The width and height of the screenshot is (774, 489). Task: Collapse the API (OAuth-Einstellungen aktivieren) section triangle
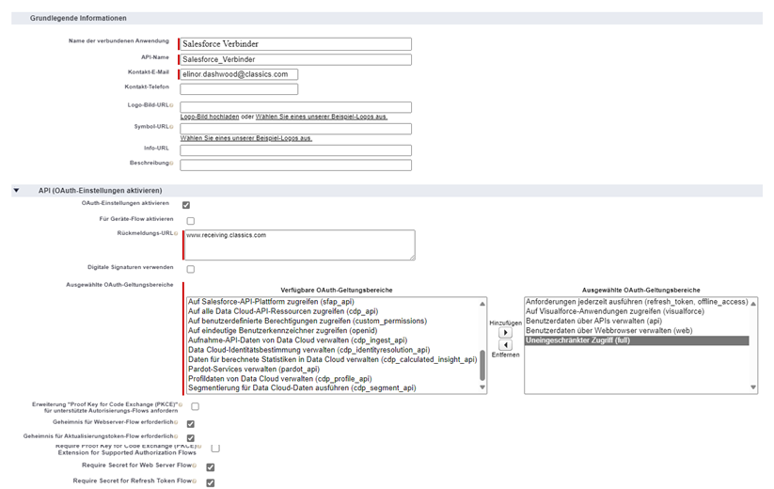point(16,191)
